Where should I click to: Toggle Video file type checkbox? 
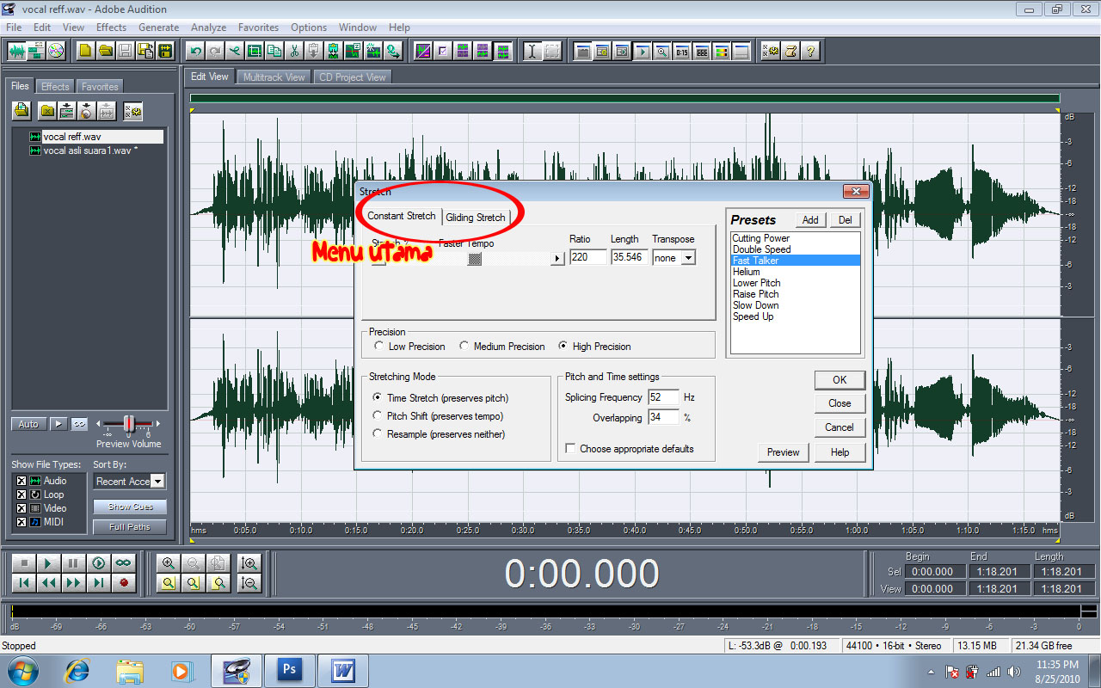coord(22,508)
